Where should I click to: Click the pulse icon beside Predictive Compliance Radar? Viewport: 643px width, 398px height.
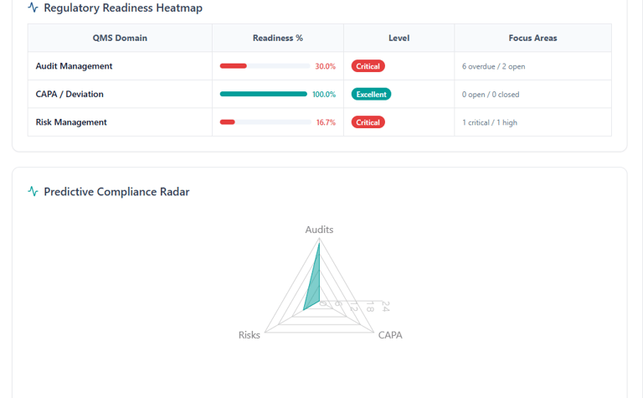33,192
